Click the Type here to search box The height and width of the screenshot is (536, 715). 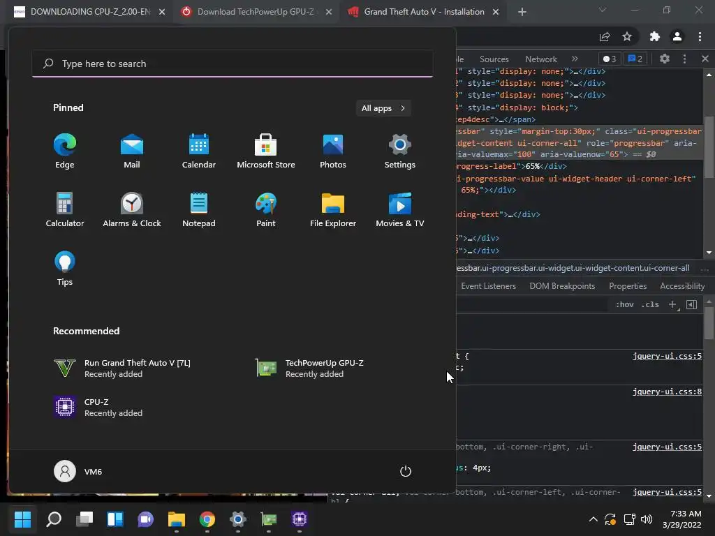(x=233, y=64)
